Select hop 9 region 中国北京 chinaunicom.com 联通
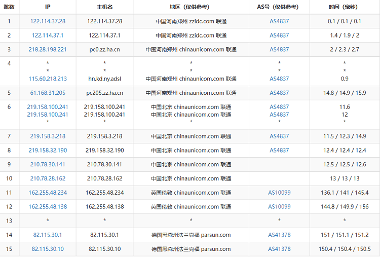The height and width of the screenshot is (257, 380). click(x=191, y=164)
